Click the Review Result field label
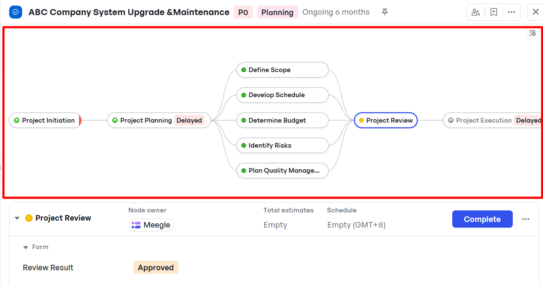 point(48,268)
